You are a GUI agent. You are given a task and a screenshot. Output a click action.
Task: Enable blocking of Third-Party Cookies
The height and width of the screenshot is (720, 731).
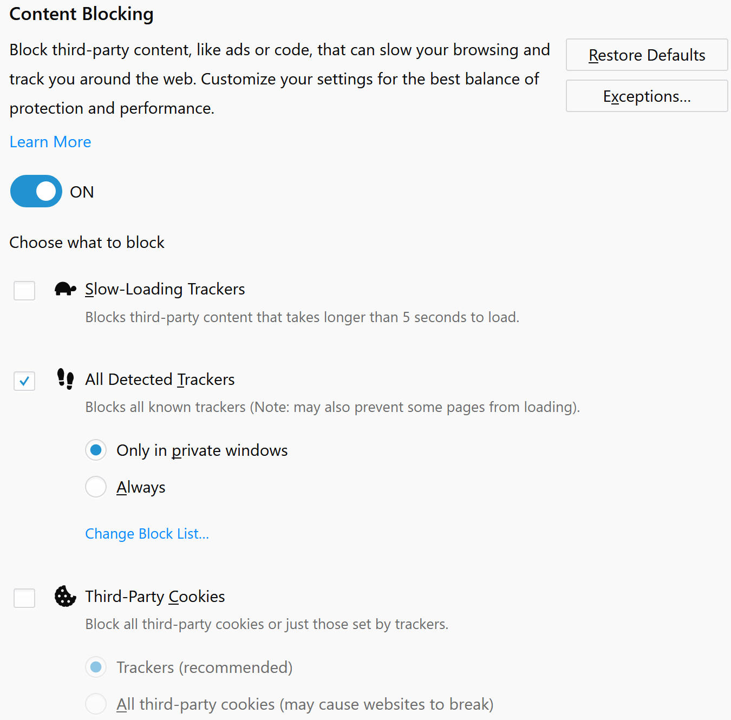(24, 598)
